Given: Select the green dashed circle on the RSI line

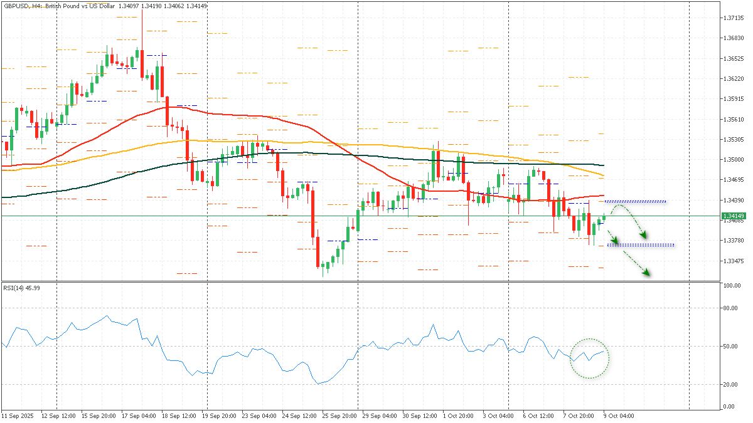Looking at the screenshot, I should click(590, 358).
